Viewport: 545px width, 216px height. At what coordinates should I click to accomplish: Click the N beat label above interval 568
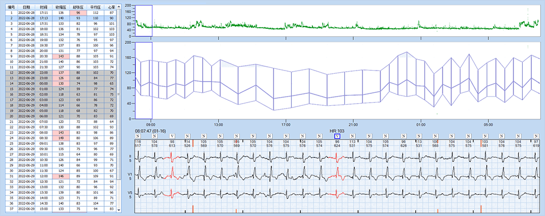click(x=436, y=136)
